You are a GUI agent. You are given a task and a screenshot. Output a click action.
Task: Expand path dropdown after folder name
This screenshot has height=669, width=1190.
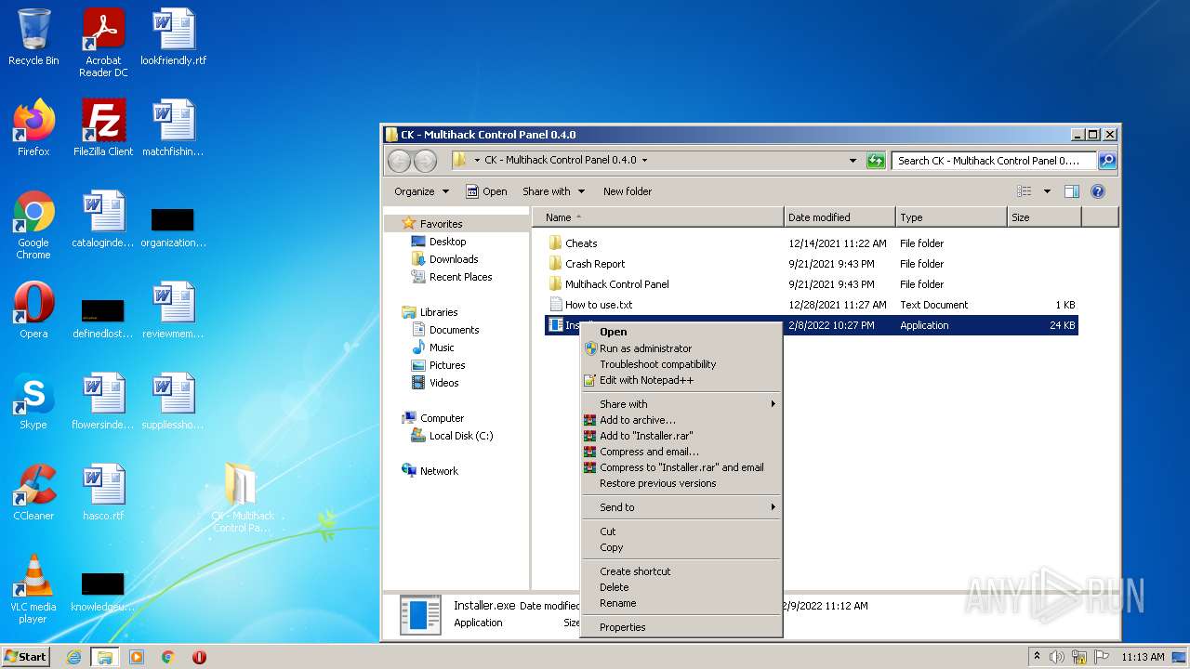(644, 161)
